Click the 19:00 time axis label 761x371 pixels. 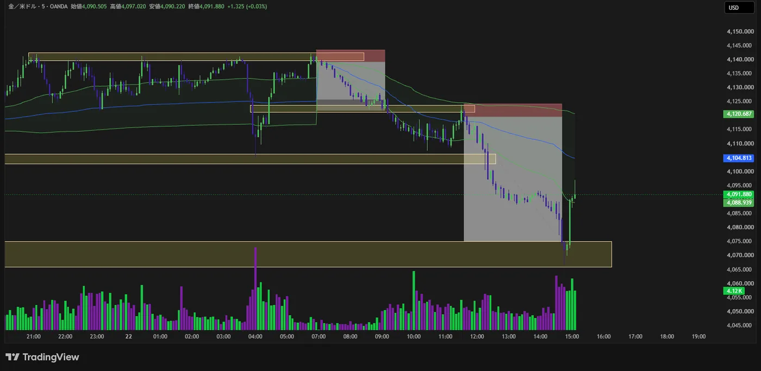pyautogui.click(x=699, y=336)
